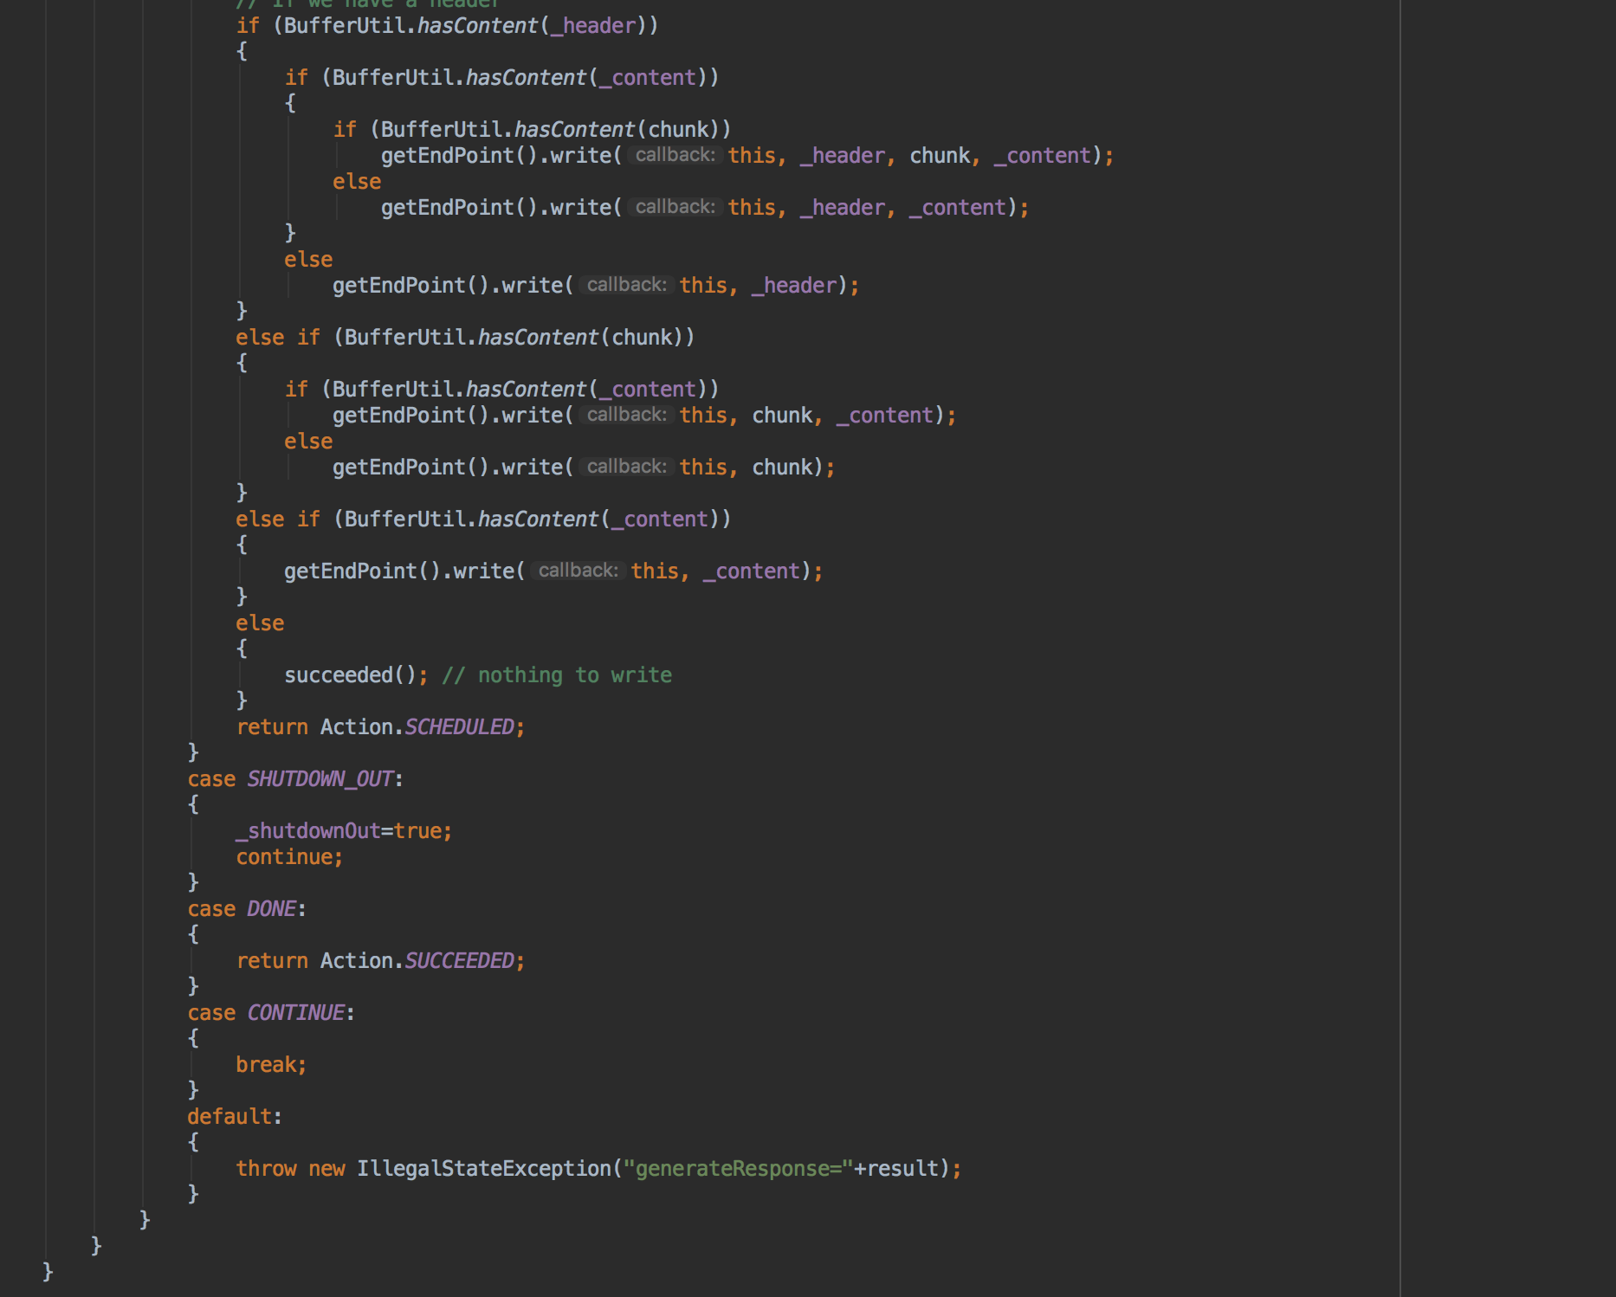The height and width of the screenshot is (1297, 1616).
Task: Click _header argument in write(this, _header) call
Action: tap(794, 286)
